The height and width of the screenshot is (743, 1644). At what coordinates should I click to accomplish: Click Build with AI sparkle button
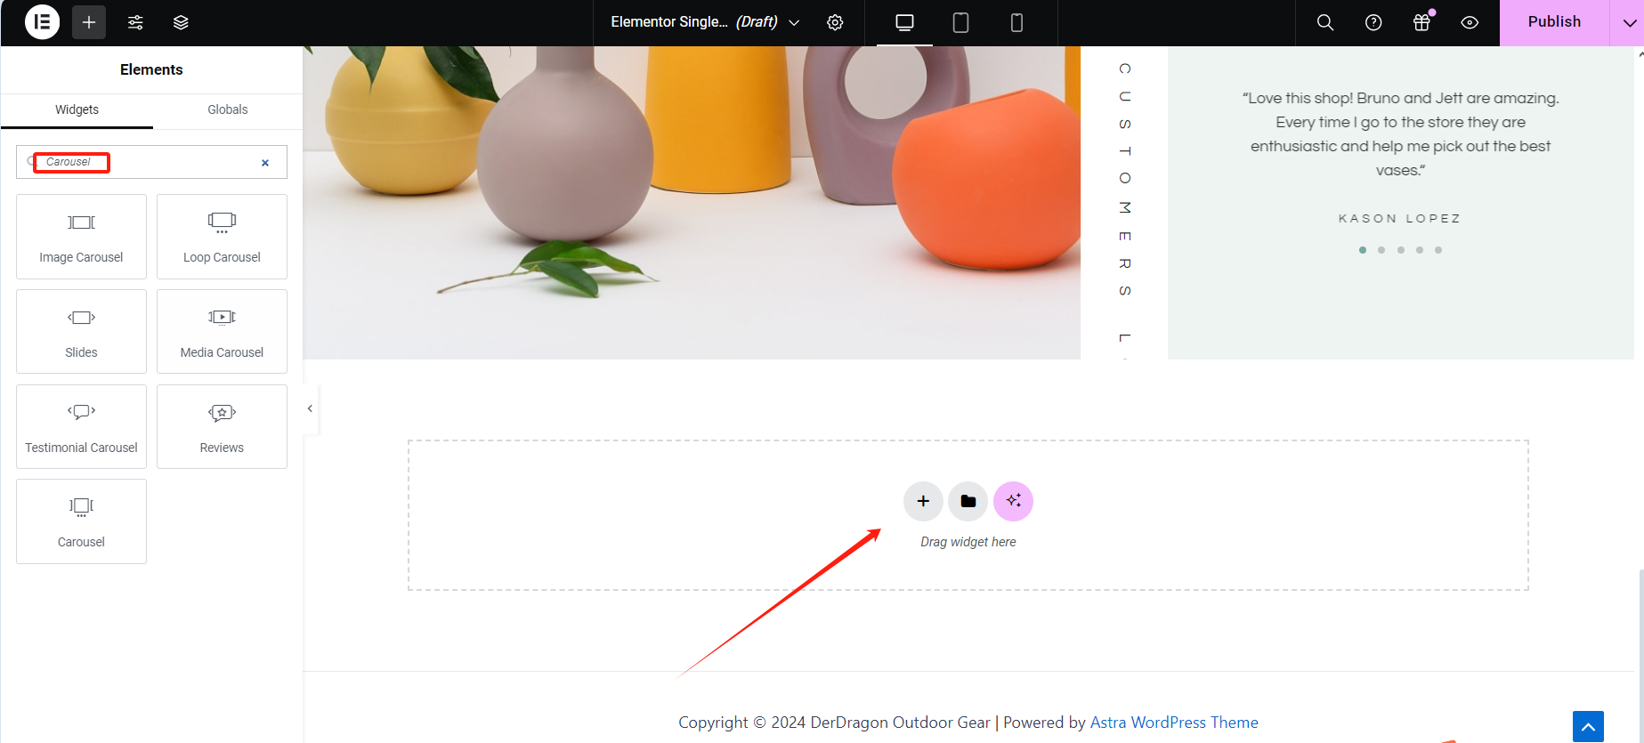[x=1013, y=501]
